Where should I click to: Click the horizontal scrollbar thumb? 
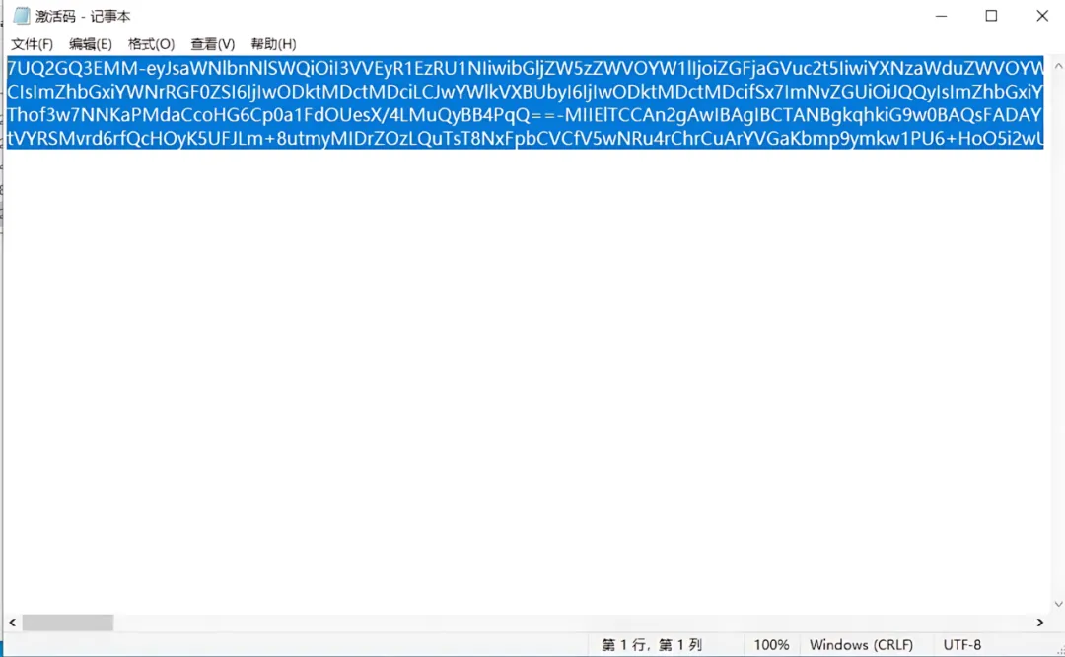coord(67,622)
